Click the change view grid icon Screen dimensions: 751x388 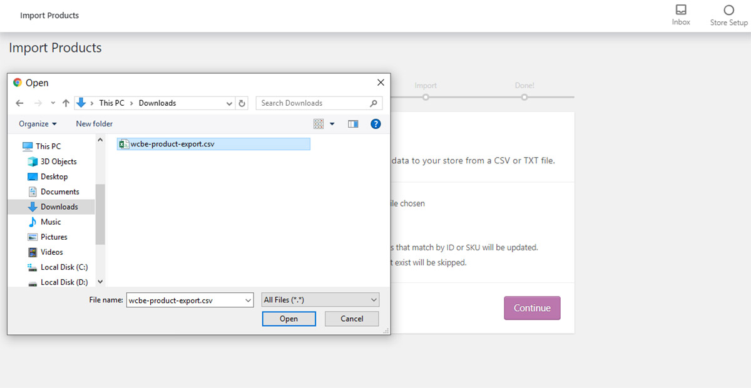319,124
